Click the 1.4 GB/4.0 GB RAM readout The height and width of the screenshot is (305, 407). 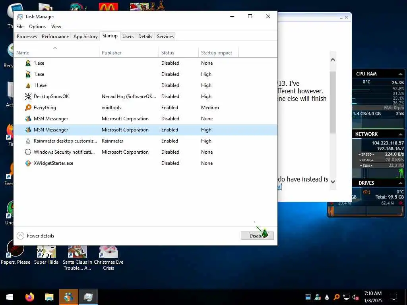pos(367,114)
